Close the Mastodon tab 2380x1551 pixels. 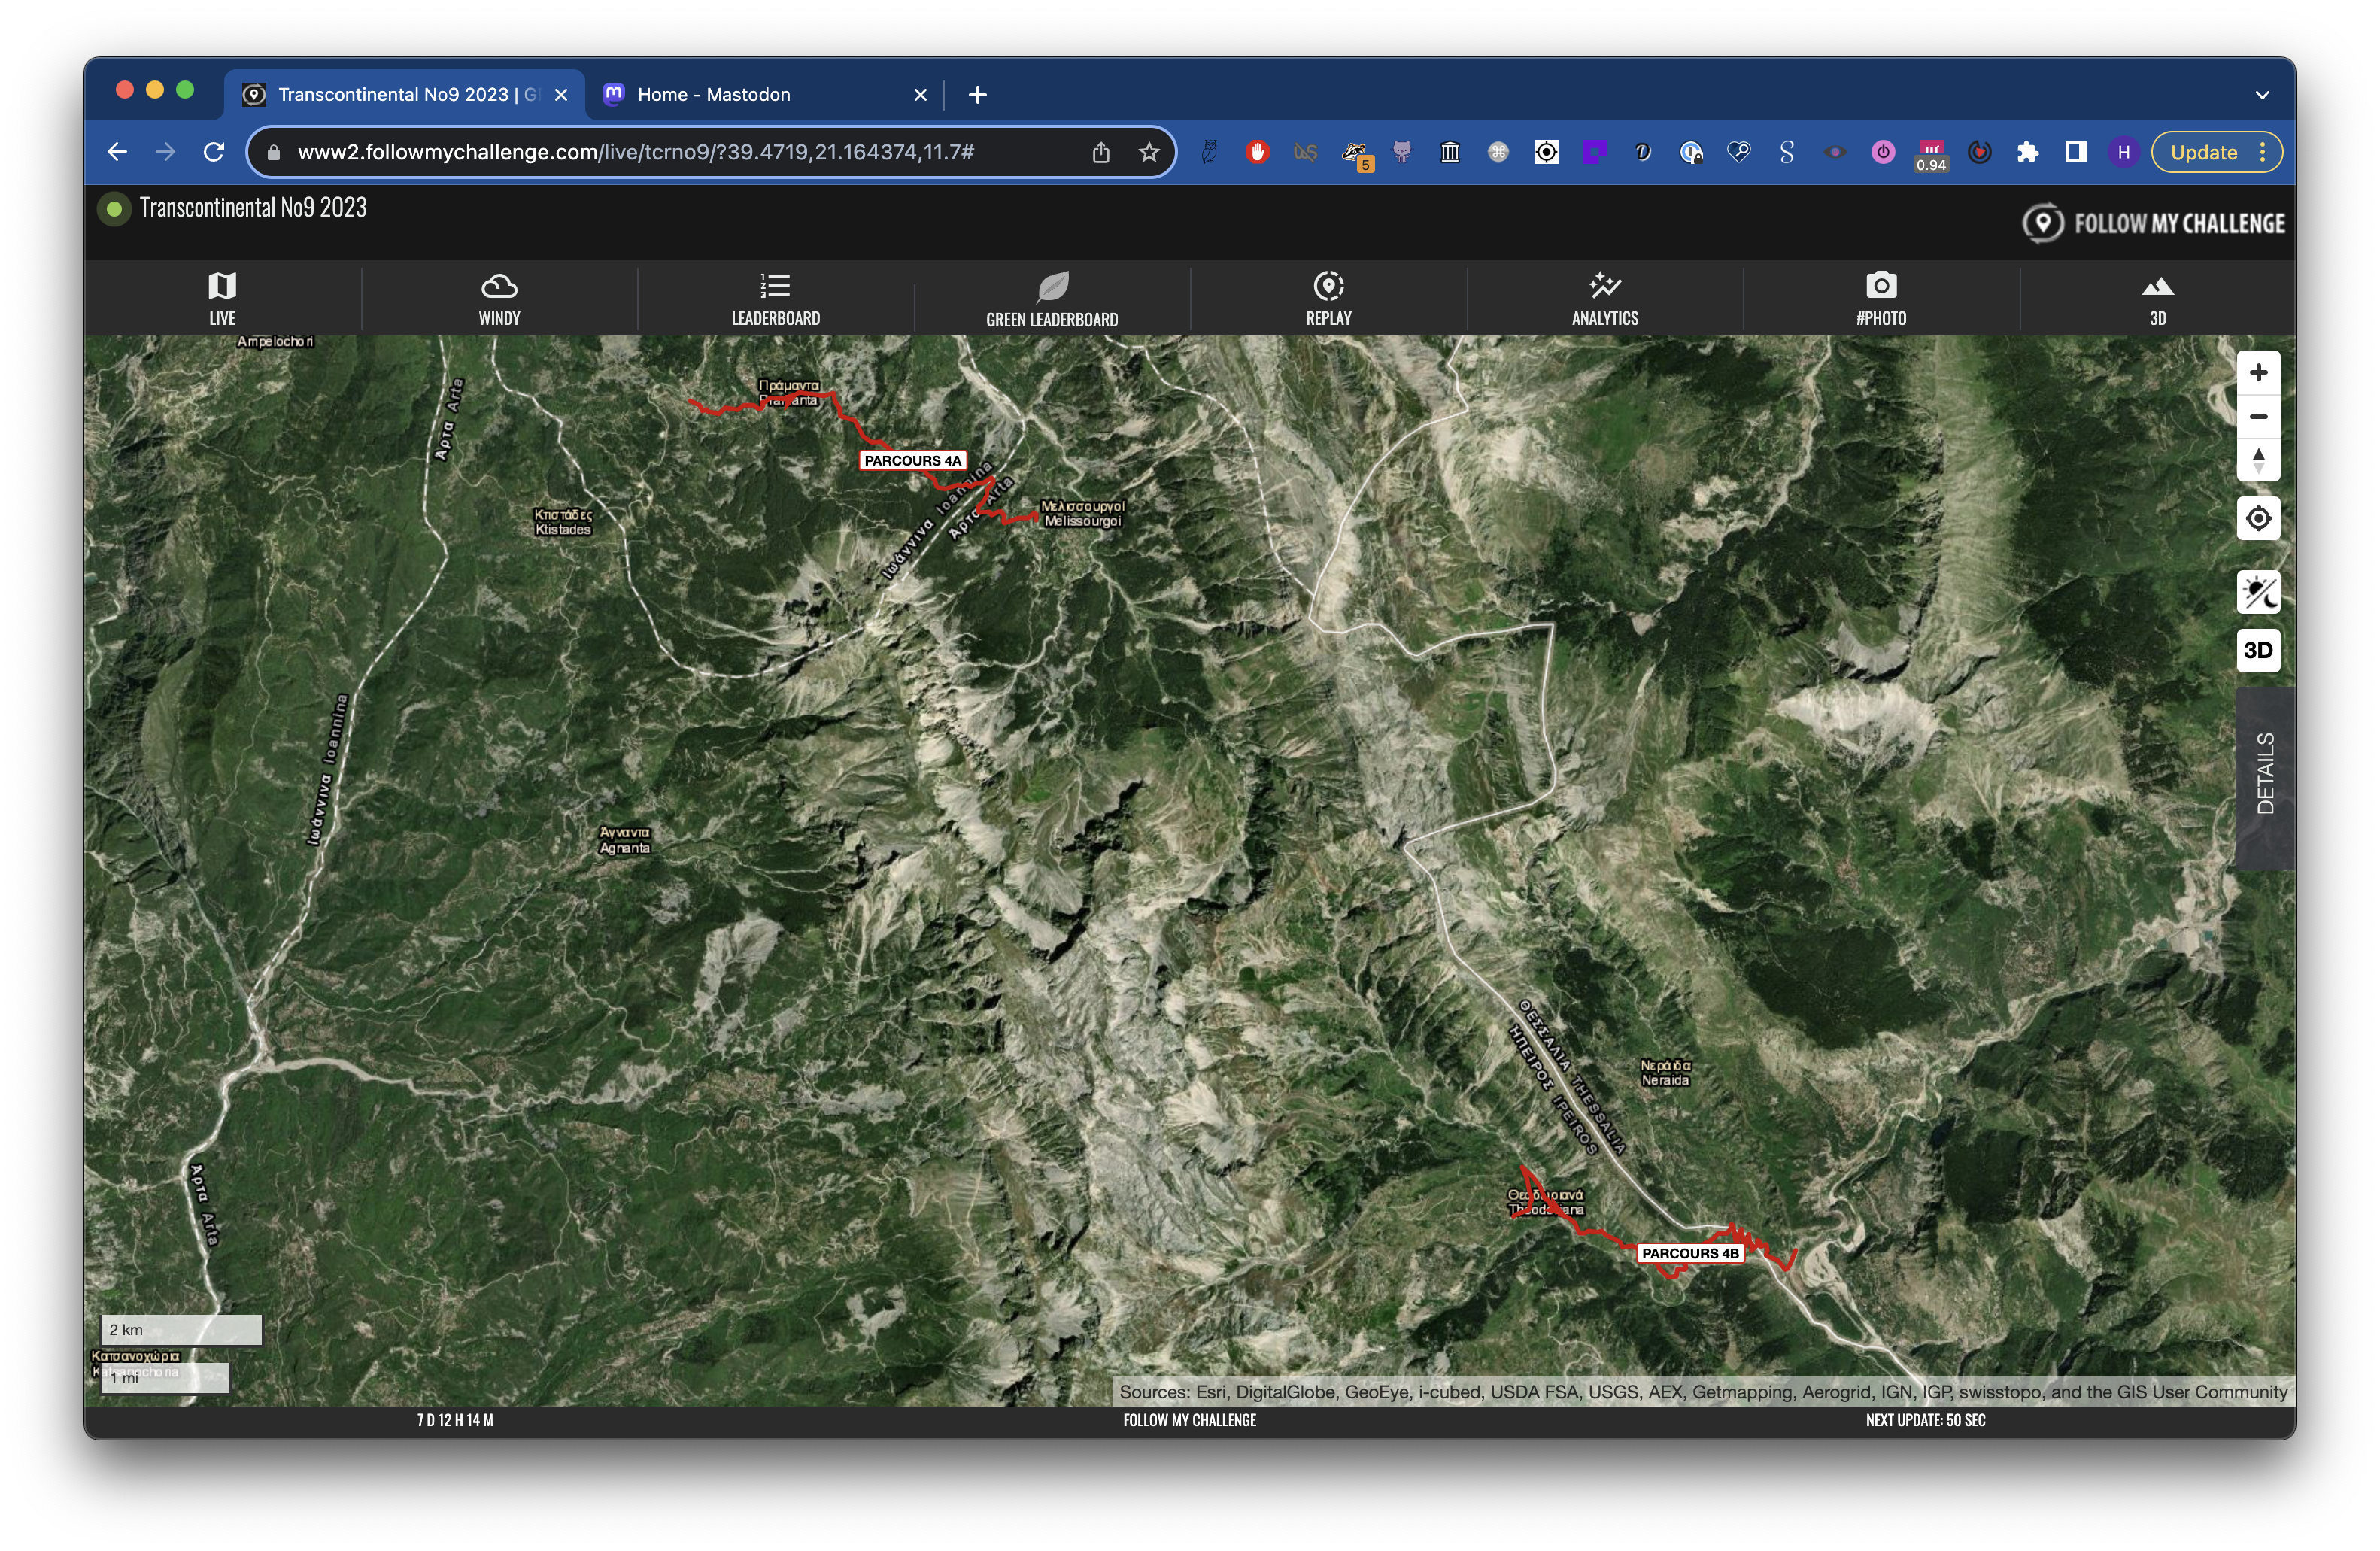920,94
